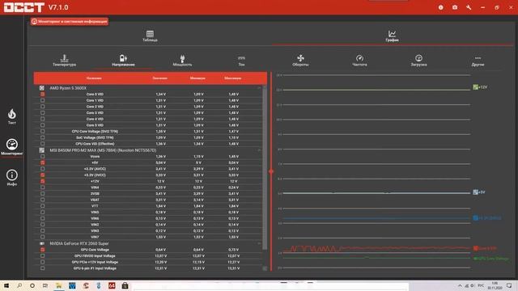Click the +3.3V blue legend swatch
Screen dimensions: 518x291
[x=475, y=218]
